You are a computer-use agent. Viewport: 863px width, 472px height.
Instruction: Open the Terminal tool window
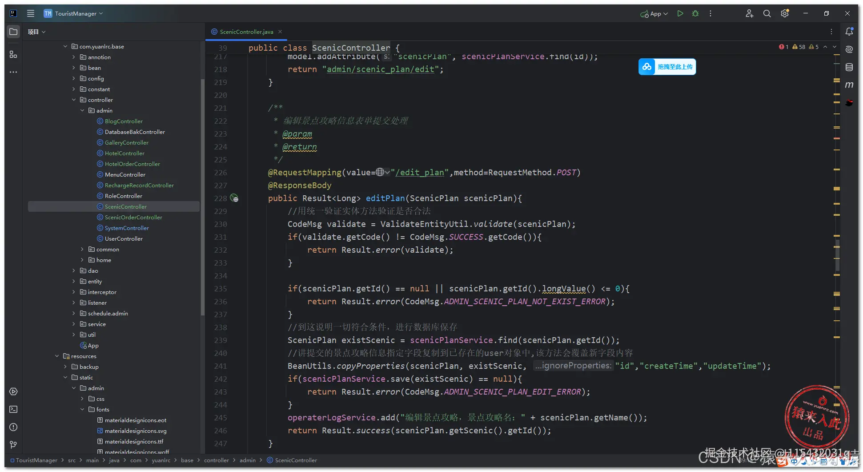(13, 409)
